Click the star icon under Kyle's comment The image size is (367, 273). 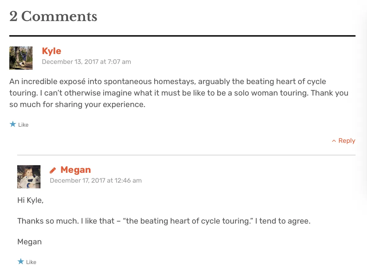coord(13,124)
